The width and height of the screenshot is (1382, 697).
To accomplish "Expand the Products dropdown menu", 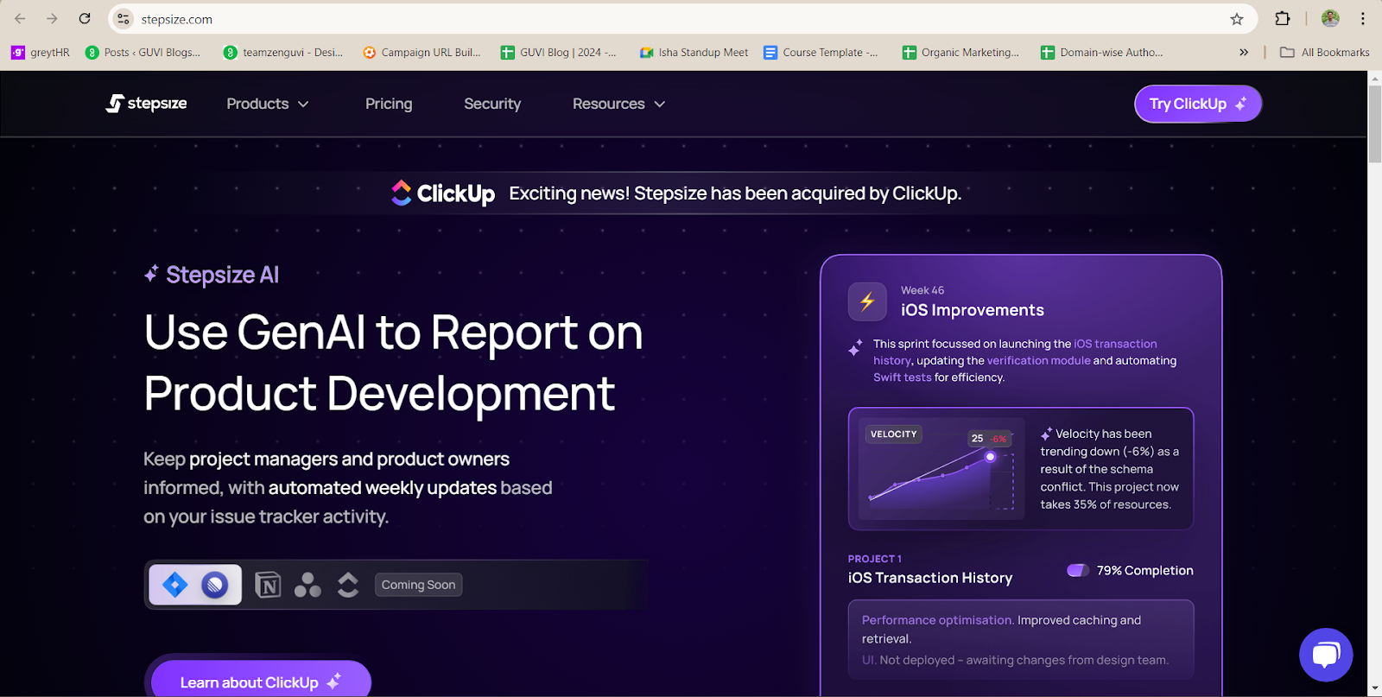I will pos(268,104).
